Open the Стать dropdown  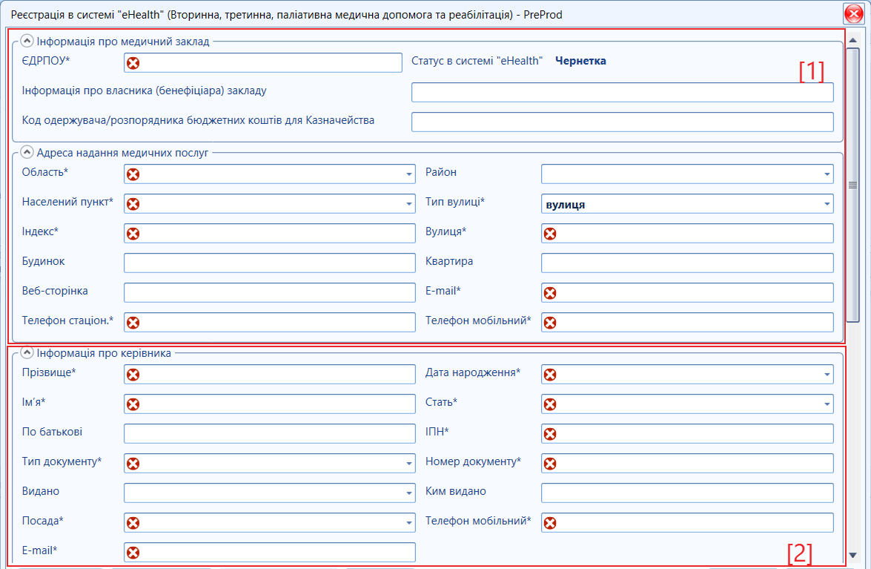pyautogui.click(x=827, y=404)
